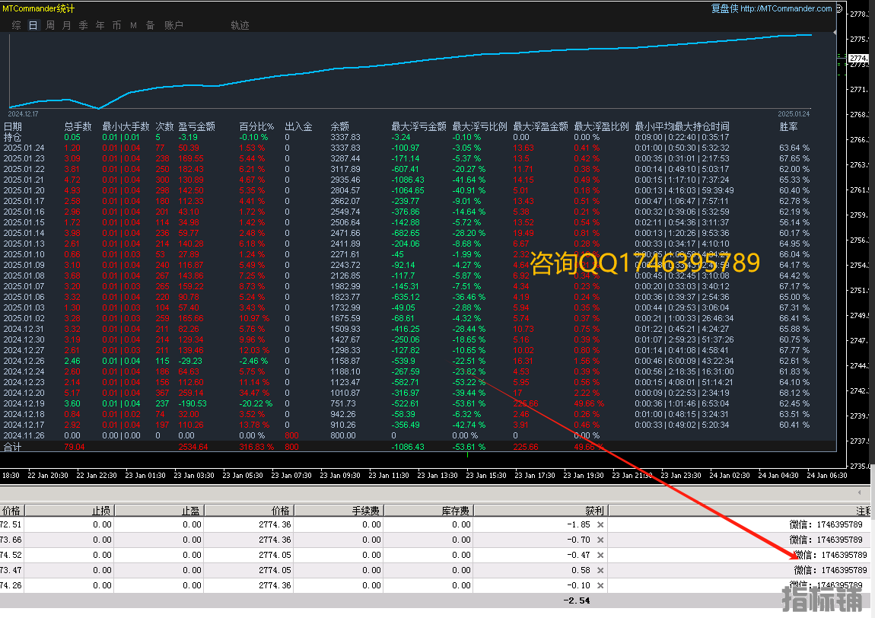Screen dimensions: 875x618
Task: Show the 轨迹 (track) view
Action: [240, 25]
